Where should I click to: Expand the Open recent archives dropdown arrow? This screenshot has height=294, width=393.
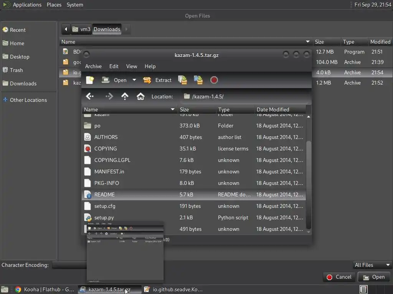(134, 80)
